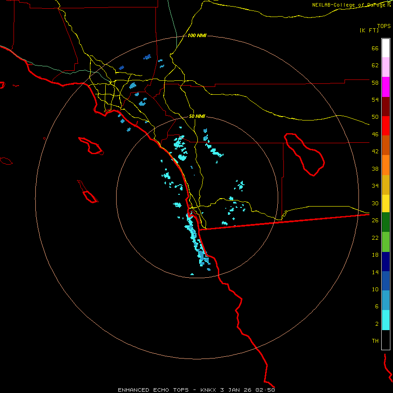Select the bright orange legend swatch
This screenshot has height=393, width=393.
pos(386,165)
